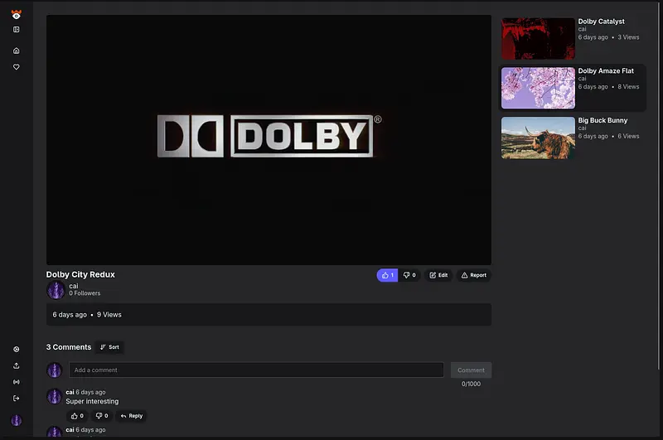This screenshot has width=663, height=440.
Task: Click the upload icon in the sidebar
Action: tap(16, 365)
